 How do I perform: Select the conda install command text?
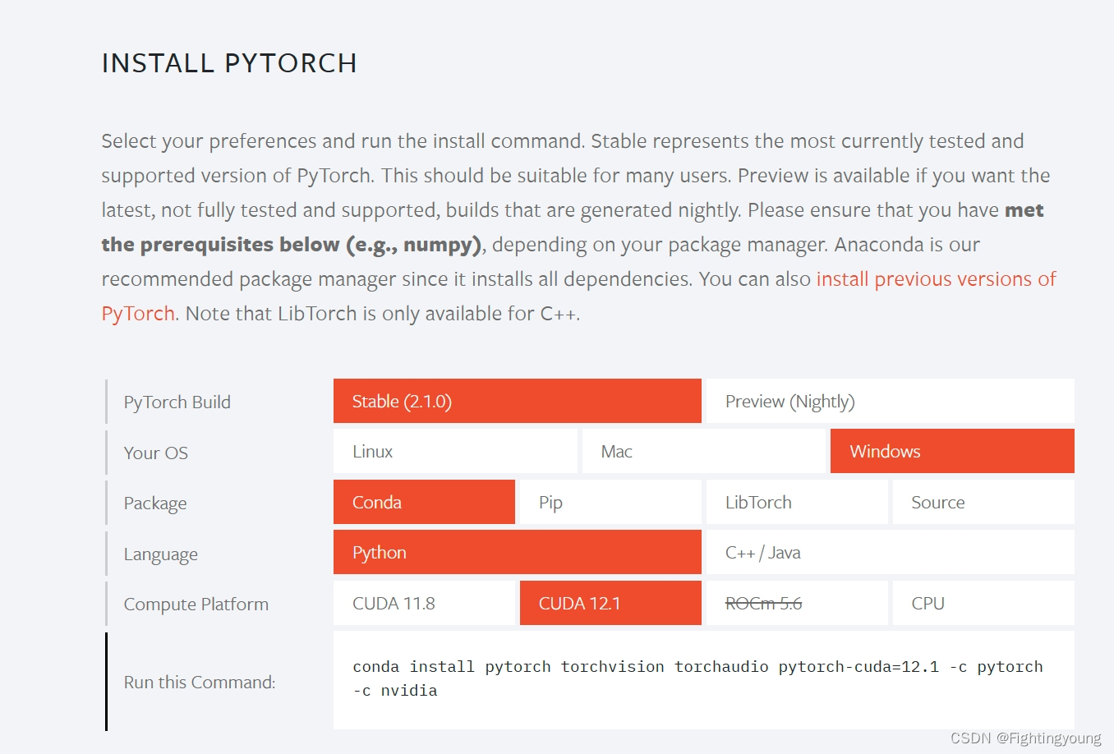[697, 678]
